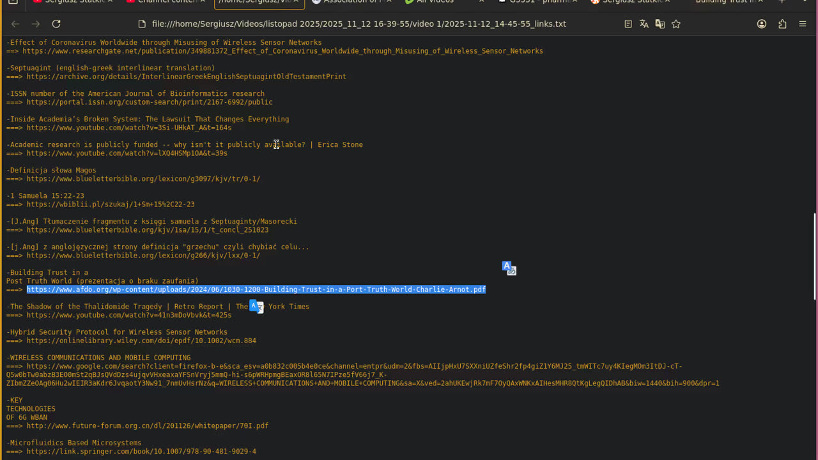818x460 pixels.
Task: Click the youtube URL ending lXQ4HSMp1OA&t=39s
Action: coord(127,153)
